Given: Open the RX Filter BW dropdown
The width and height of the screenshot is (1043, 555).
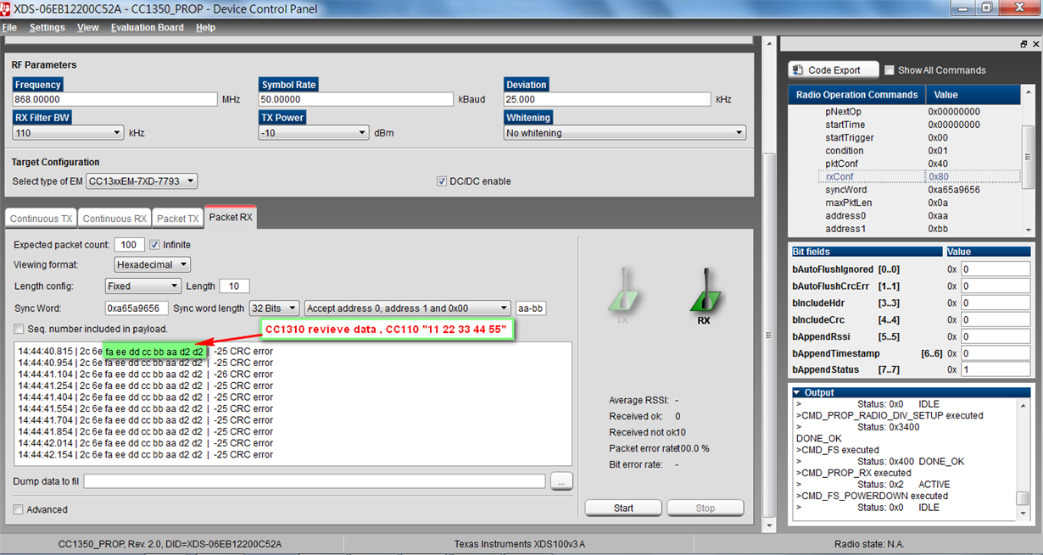Looking at the screenshot, I should pyautogui.click(x=68, y=132).
